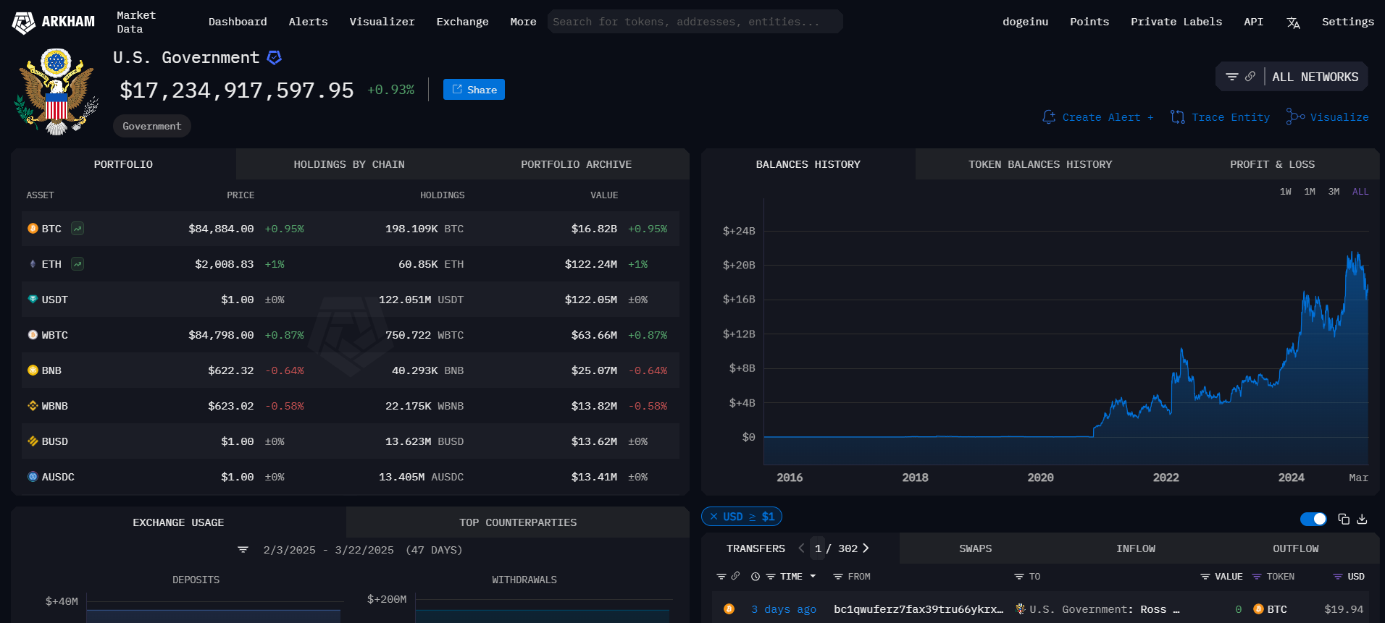Screen dimensions: 1385x623
Task: Switch to Token Balances History tab
Action: pyautogui.click(x=1040, y=164)
